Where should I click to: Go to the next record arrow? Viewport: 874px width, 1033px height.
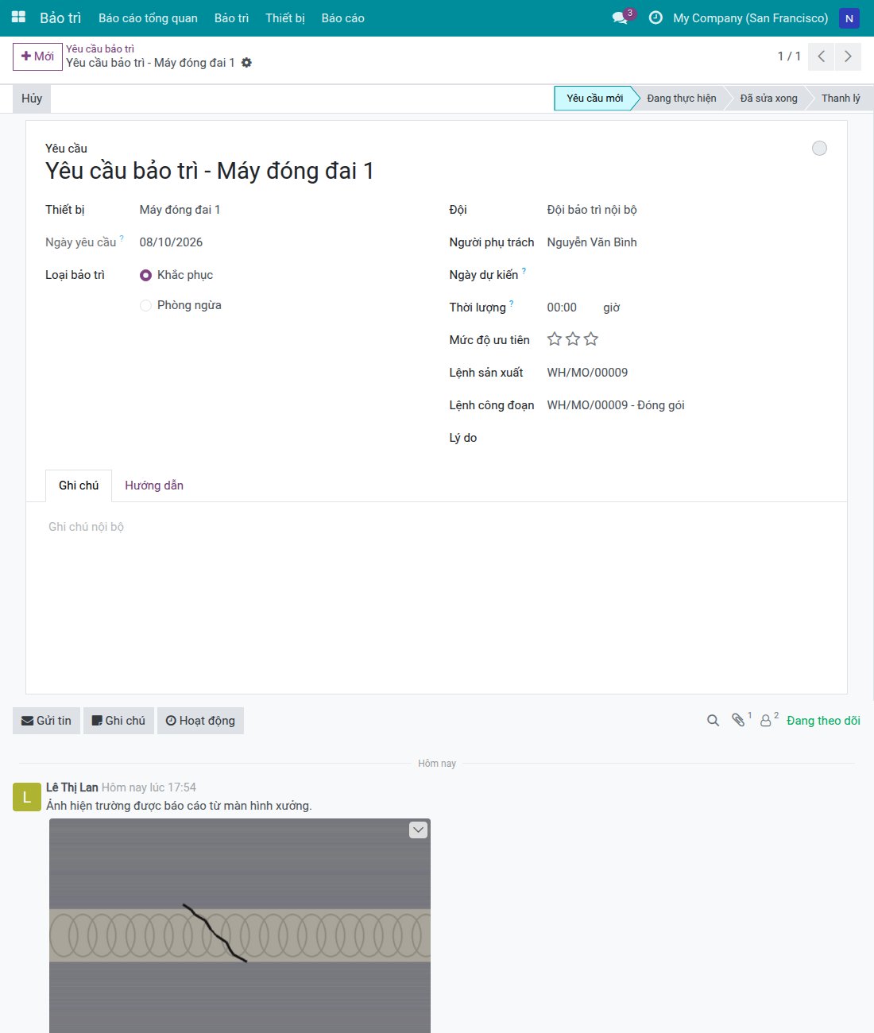[848, 56]
